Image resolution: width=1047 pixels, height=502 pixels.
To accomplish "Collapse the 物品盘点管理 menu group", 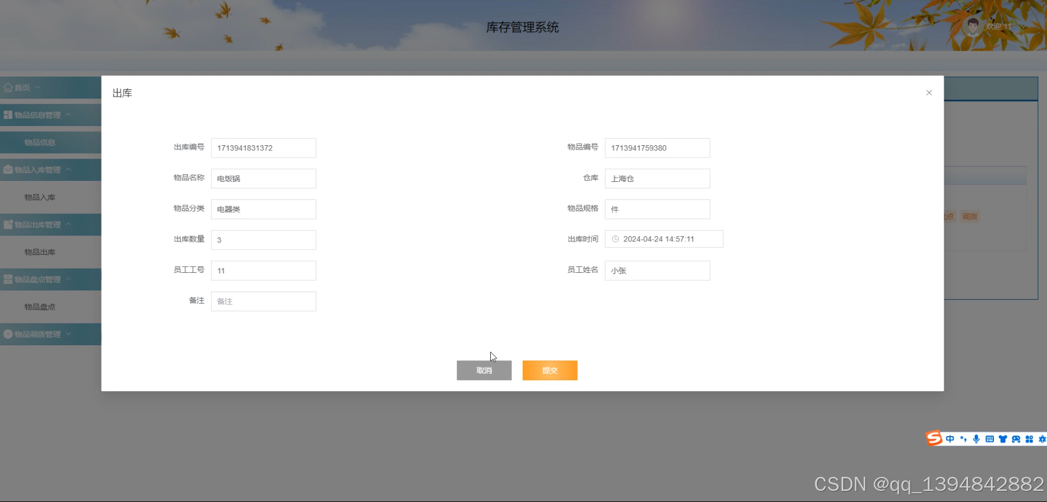I will click(50, 279).
